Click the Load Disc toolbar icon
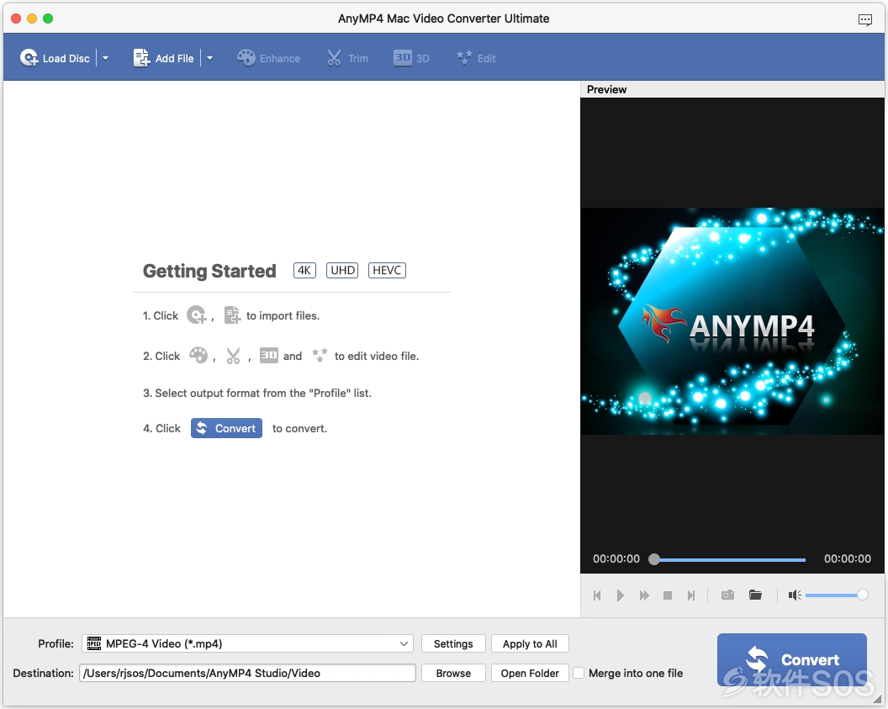The image size is (888, 709). click(29, 58)
